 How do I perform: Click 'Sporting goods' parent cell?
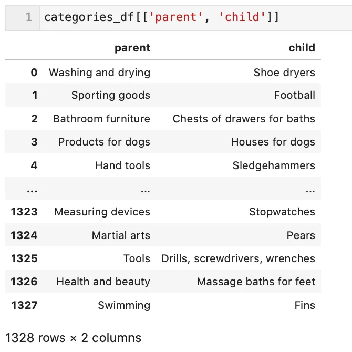click(111, 95)
